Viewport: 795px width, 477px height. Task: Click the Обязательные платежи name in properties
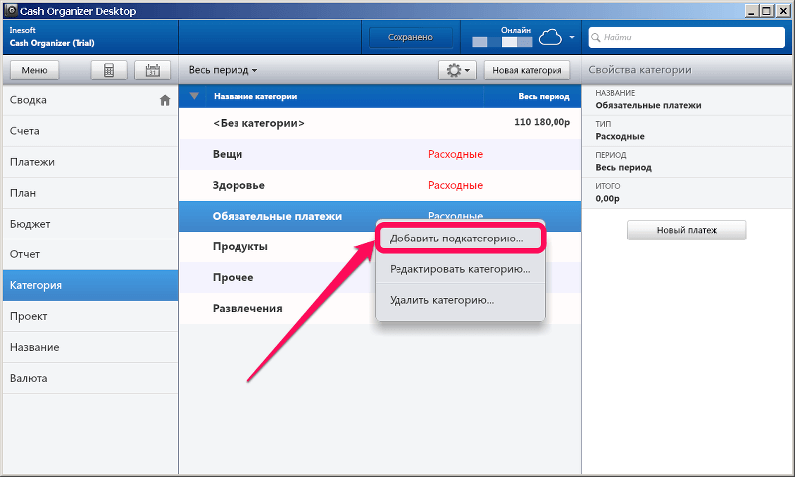tap(648, 105)
